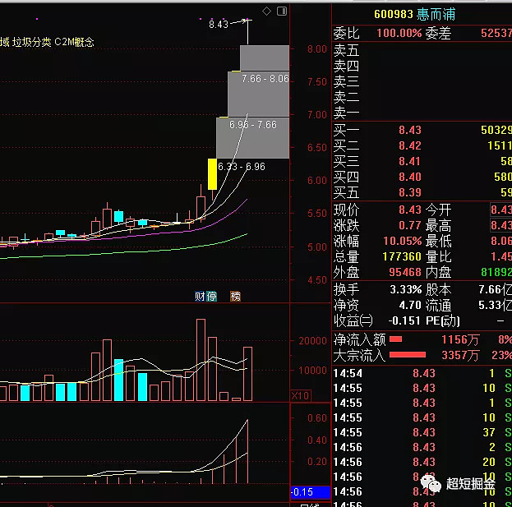Click the 净资 value 4.70
The width and height of the screenshot is (512, 507).
(410, 305)
